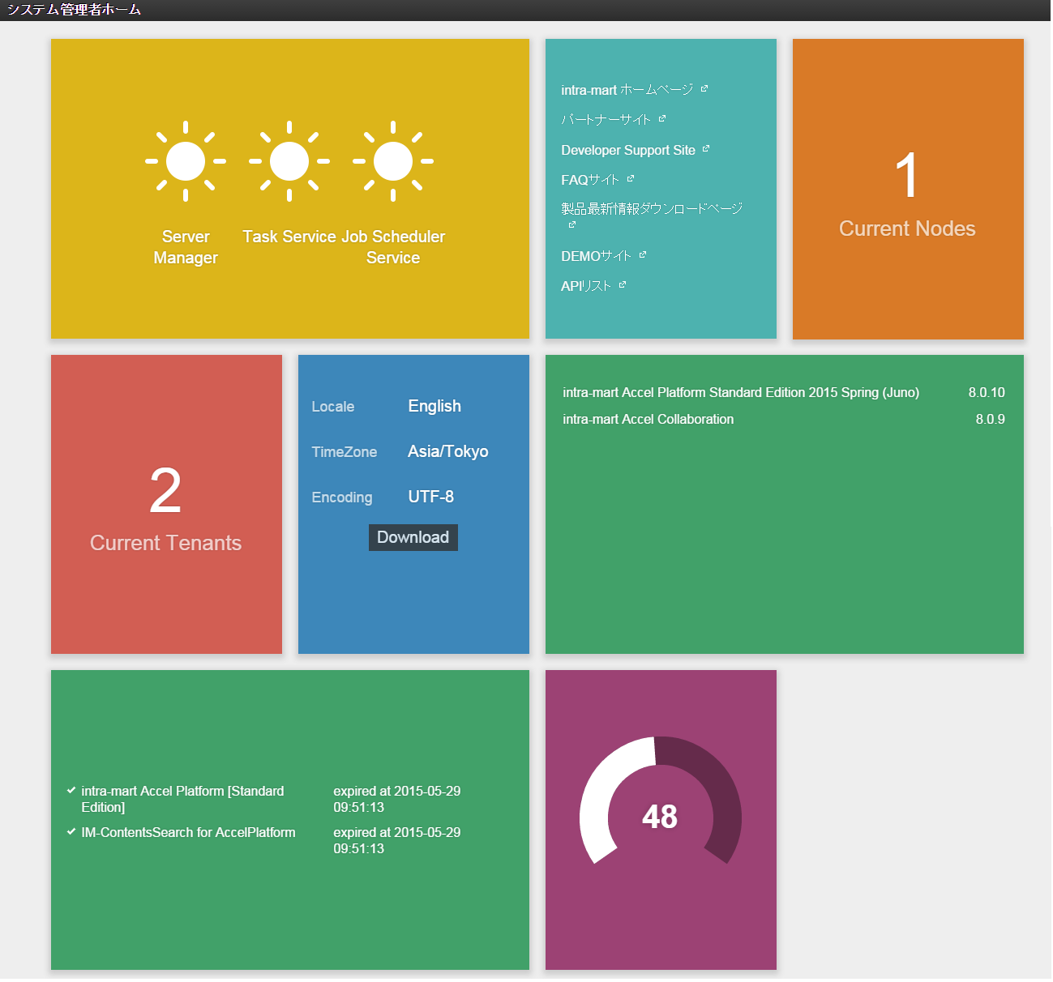Click the Download button
Image resolution: width=1053 pixels, height=982 pixels.
pyautogui.click(x=413, y=537)
